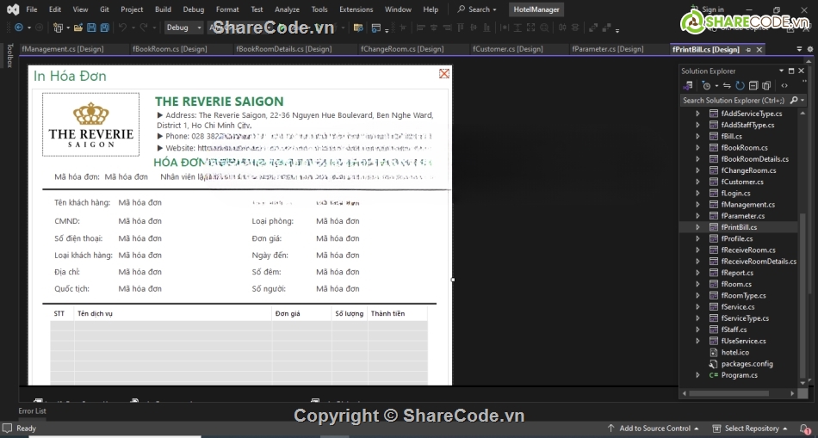Click the notifications bell in status bar
Viewport: 818px width, 438px height.
point(805,429)
